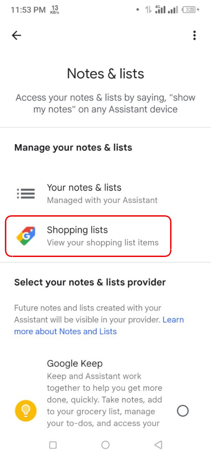
Task: Open Learn more about Notes and Lists
Action: coord(65,331)
